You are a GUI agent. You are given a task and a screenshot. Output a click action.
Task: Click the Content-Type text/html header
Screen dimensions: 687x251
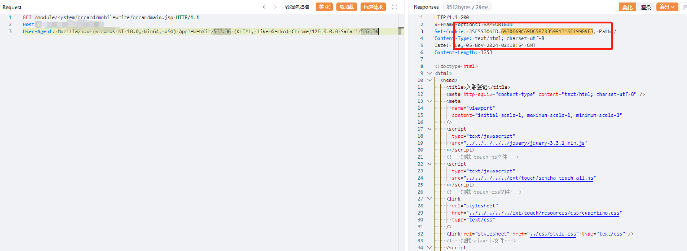[x=489, y=38]
